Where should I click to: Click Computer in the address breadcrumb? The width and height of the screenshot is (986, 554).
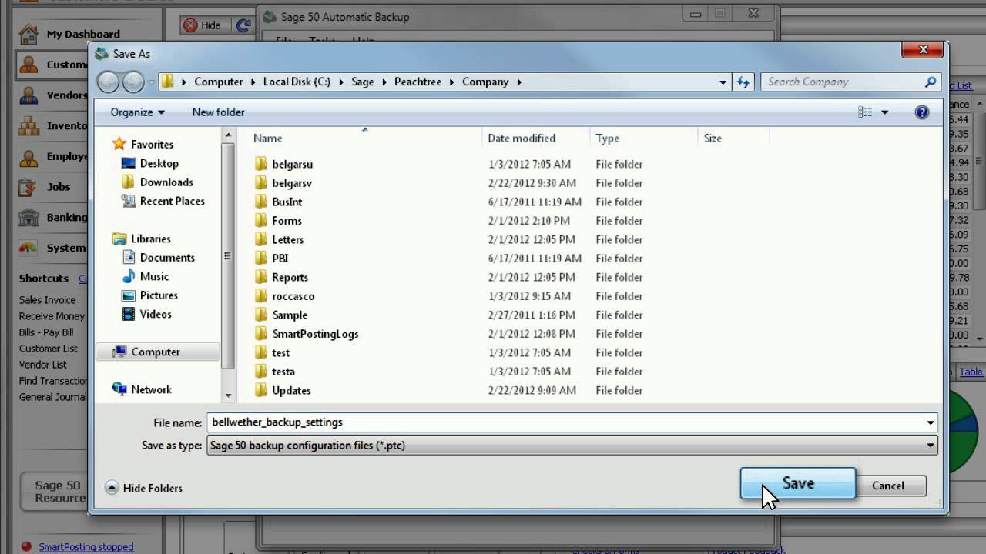218,82
